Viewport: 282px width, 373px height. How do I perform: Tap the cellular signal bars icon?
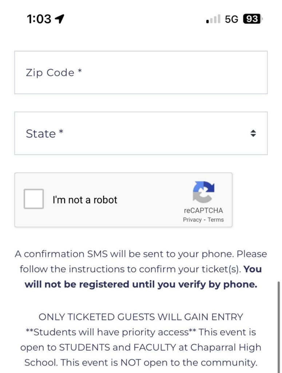pyautogui.click(x=213, y=19)
